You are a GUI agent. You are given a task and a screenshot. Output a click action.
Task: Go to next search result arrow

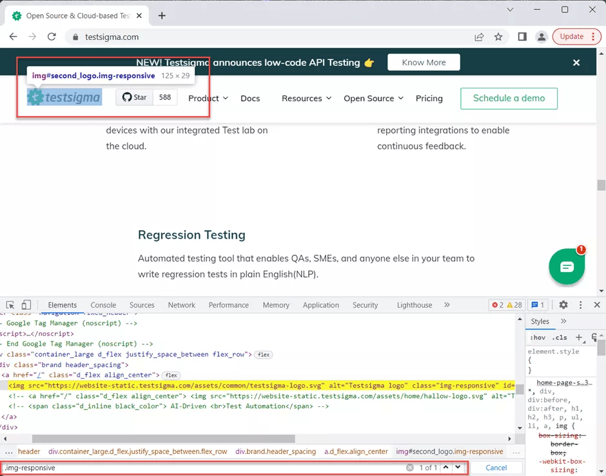coord(458,467)
